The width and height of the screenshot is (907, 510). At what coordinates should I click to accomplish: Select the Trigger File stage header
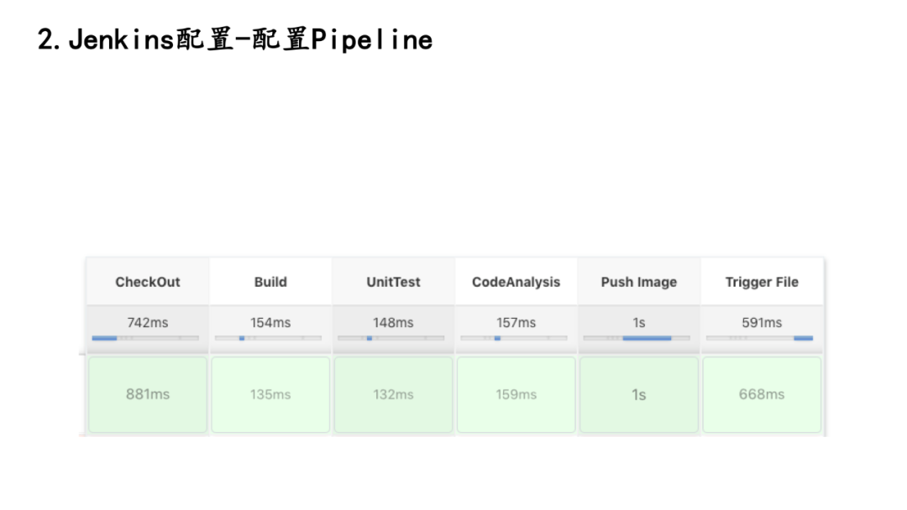(762, 282)
